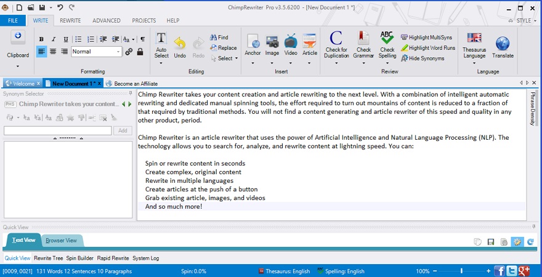Viewport: 542px width, 277px height.
Task: Open the Become an Affiliate tab
Action: [132, 84]
